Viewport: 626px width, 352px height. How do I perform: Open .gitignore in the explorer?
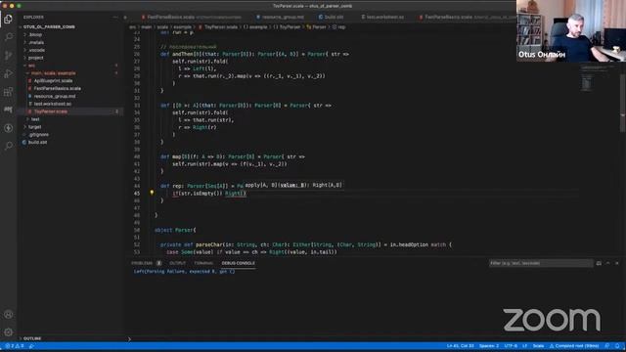coord(38,135)
